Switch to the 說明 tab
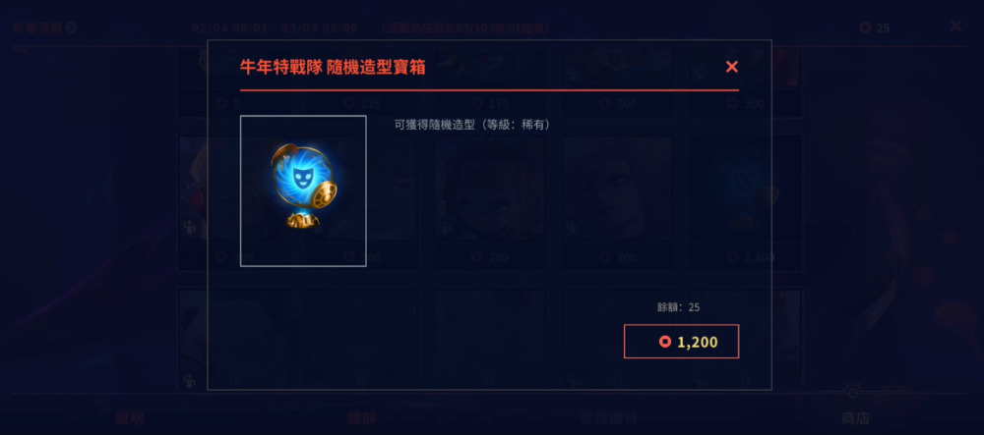Image resolution: width=984 pixels, height=435 pixels. (130, 418)
